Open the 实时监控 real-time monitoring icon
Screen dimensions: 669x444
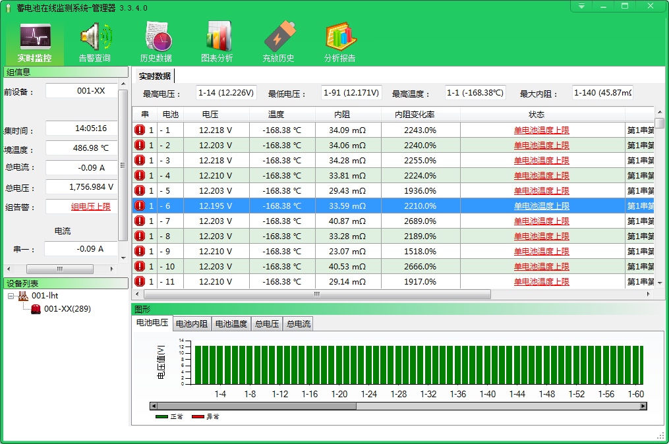[x=35, y=38]
